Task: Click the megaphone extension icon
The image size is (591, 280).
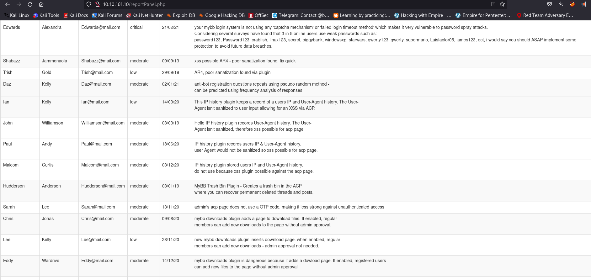Action: pyautogui.click(x=583, y=4)
